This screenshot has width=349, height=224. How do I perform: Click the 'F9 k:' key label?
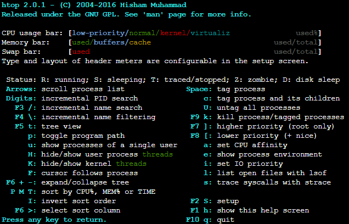coord(201,117)
